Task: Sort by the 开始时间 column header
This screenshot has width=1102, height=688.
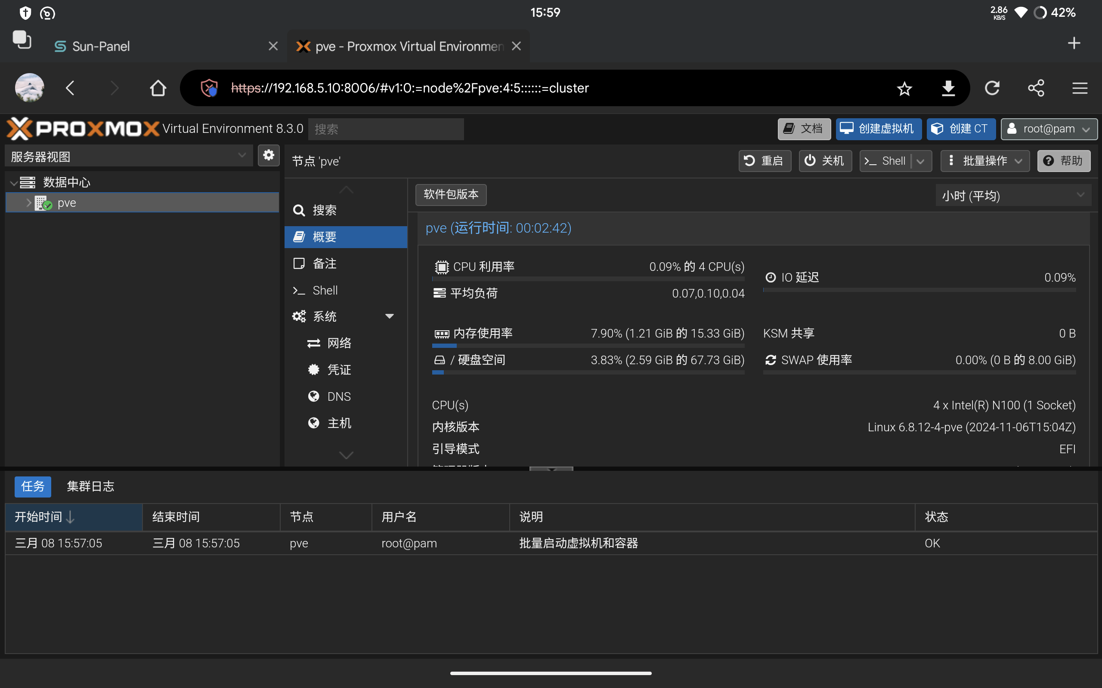Action: tap(74, 517)
